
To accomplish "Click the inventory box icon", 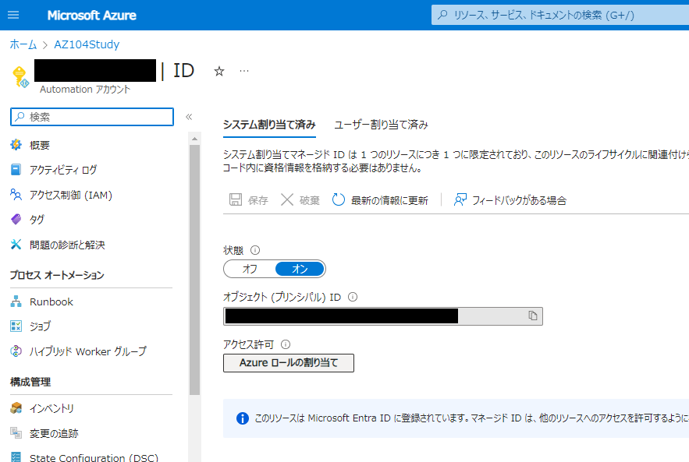I will click(16, 408).
